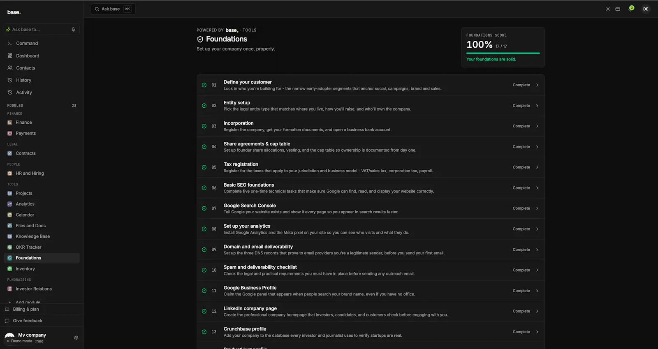Expand Spam and deliverability checklist chevron
This screenshot has height=349, width=658.
click(537, 270)
